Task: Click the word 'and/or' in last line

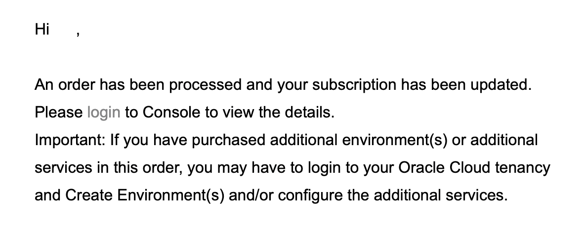Action: (251, 195)
